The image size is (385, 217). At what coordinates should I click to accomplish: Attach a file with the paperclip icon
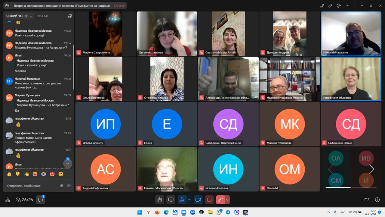tap(62, 186)
